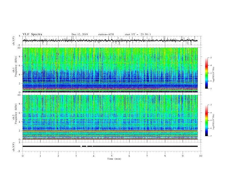This screenshot has width=226, height=175.
Task: Click the "Time (min)" axis label
Action: [x=114, y=159]
